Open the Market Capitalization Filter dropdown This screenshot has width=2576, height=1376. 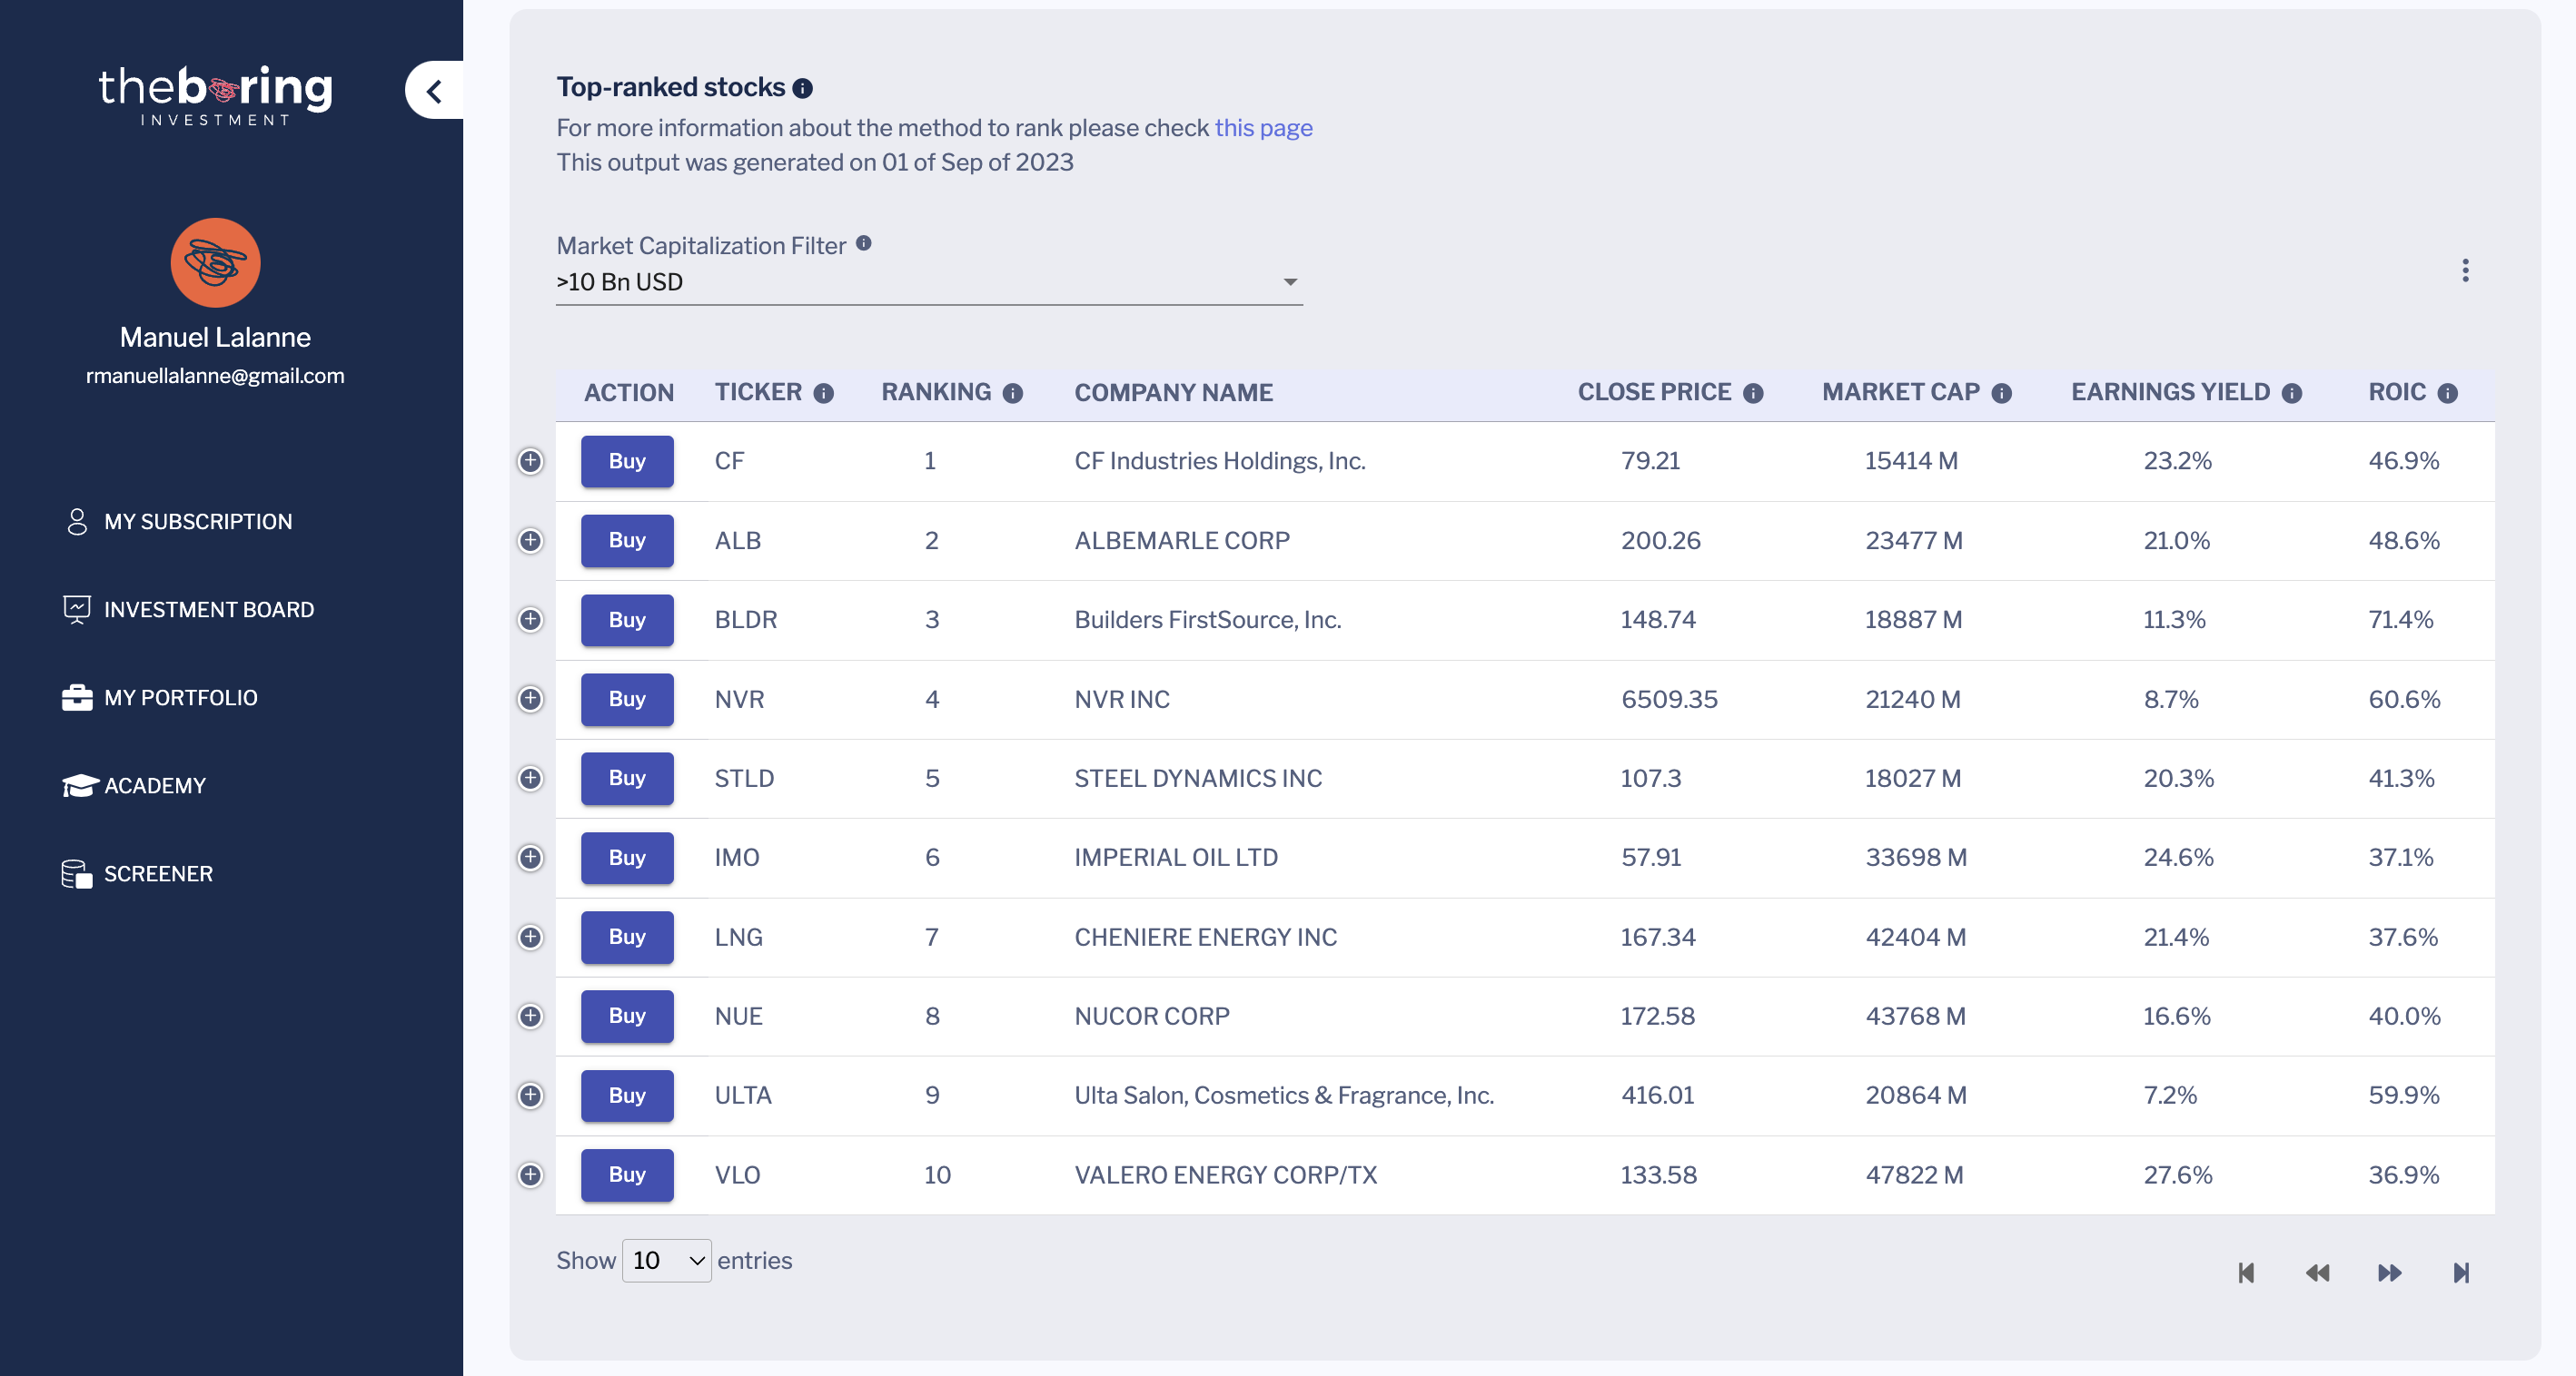(929, 283)
